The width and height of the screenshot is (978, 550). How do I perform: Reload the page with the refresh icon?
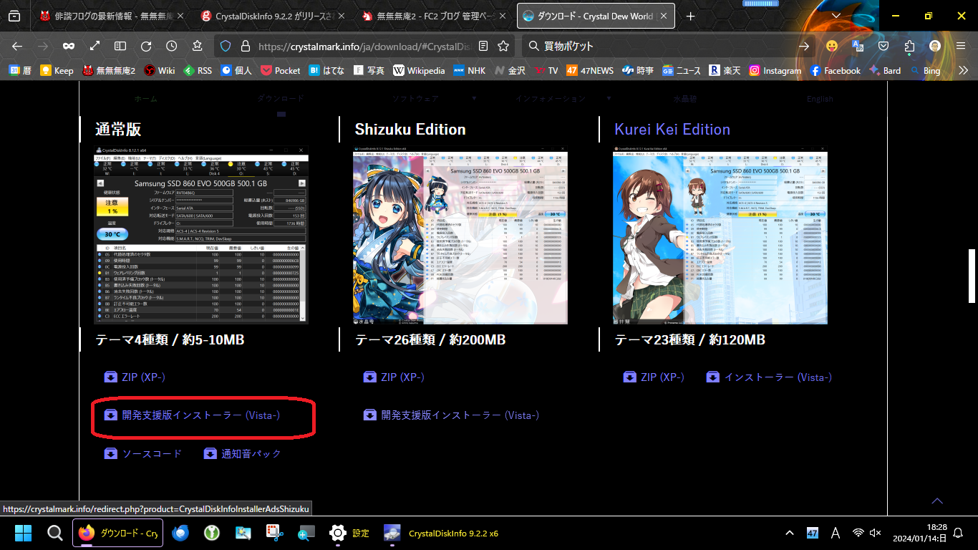pyautogui.click(x=146, y=46)
